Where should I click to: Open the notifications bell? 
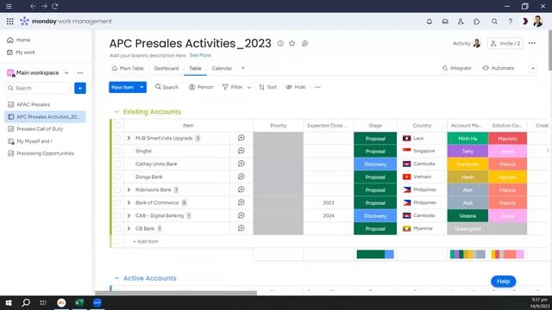pyautogui.click(x=430, y=22)
